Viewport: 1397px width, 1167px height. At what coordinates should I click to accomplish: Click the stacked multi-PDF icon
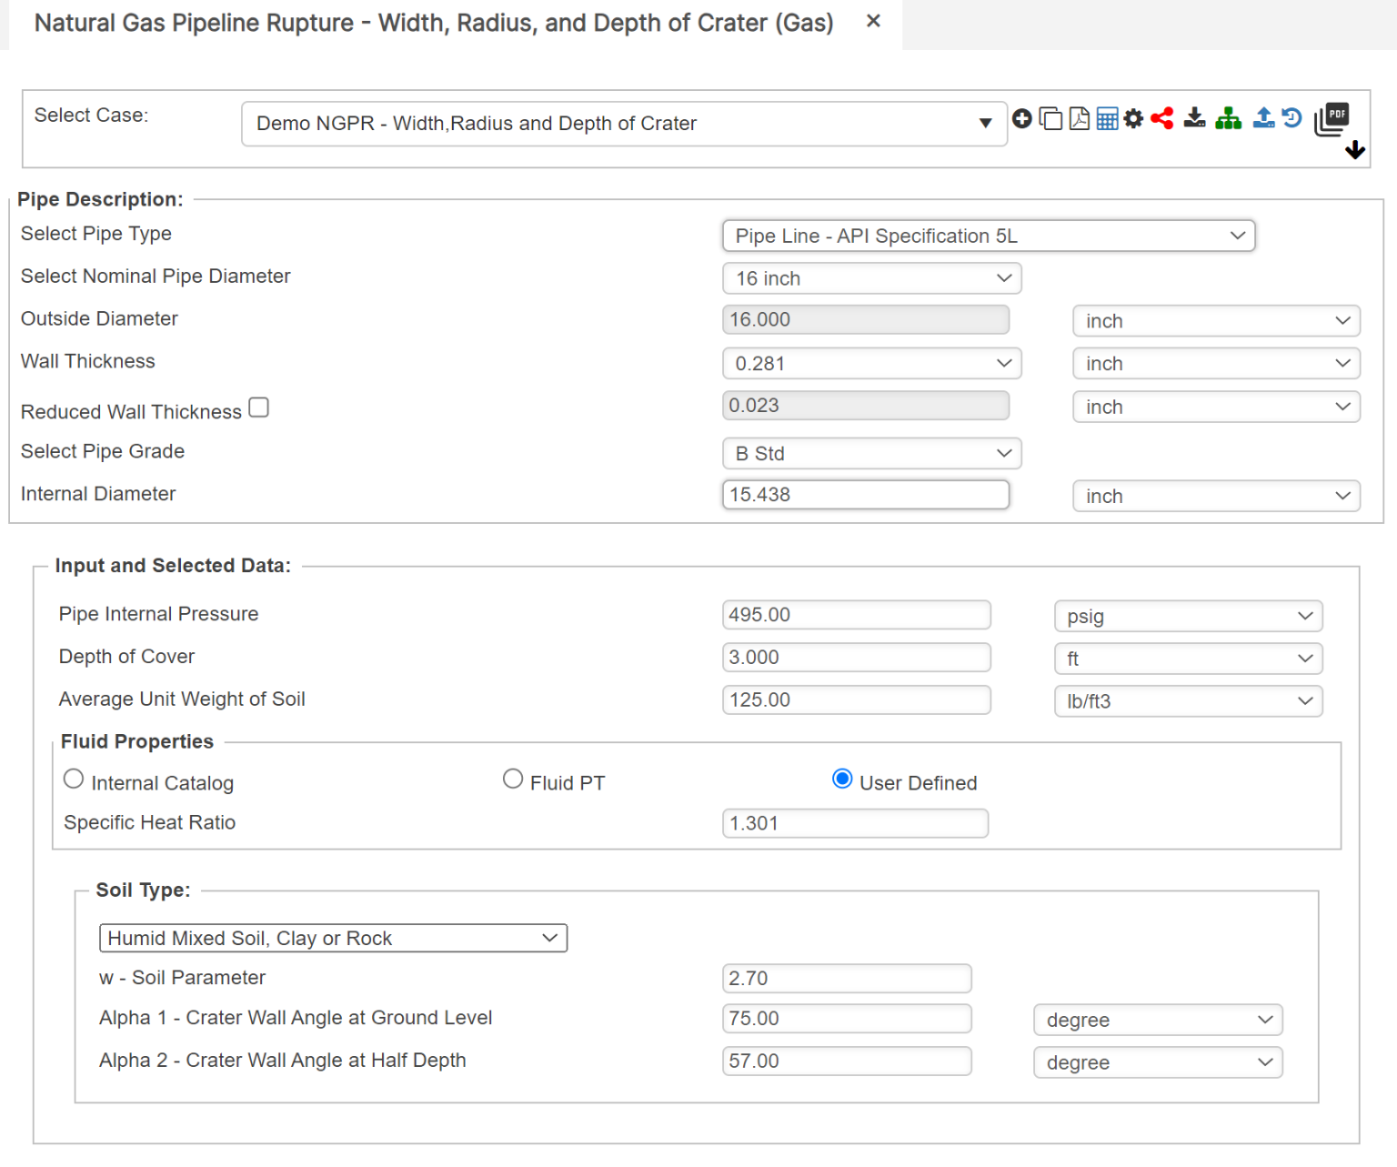pos(1332,119)
